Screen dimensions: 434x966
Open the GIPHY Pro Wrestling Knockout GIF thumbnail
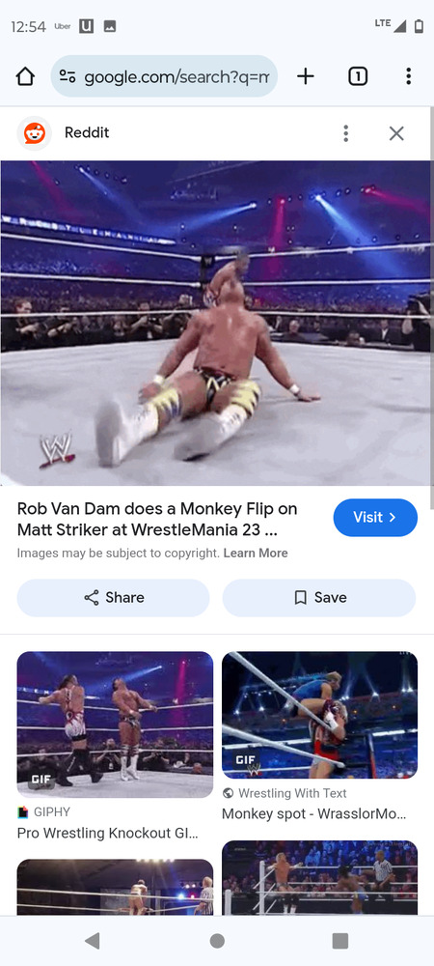(x=115, y=724)
